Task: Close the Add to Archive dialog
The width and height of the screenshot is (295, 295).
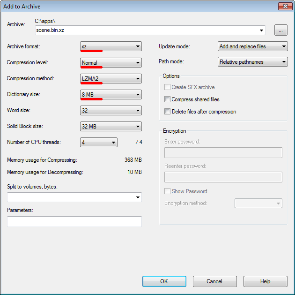Action: 285,6
